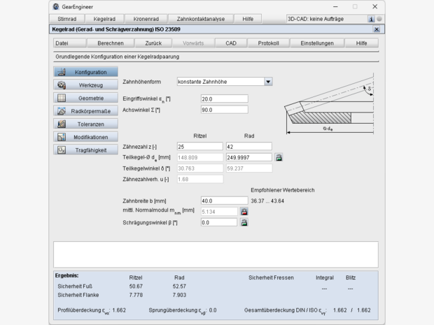Click the Protokoll button
The width and height of the screenshot is (434, 325).
(x=268, y=43)
